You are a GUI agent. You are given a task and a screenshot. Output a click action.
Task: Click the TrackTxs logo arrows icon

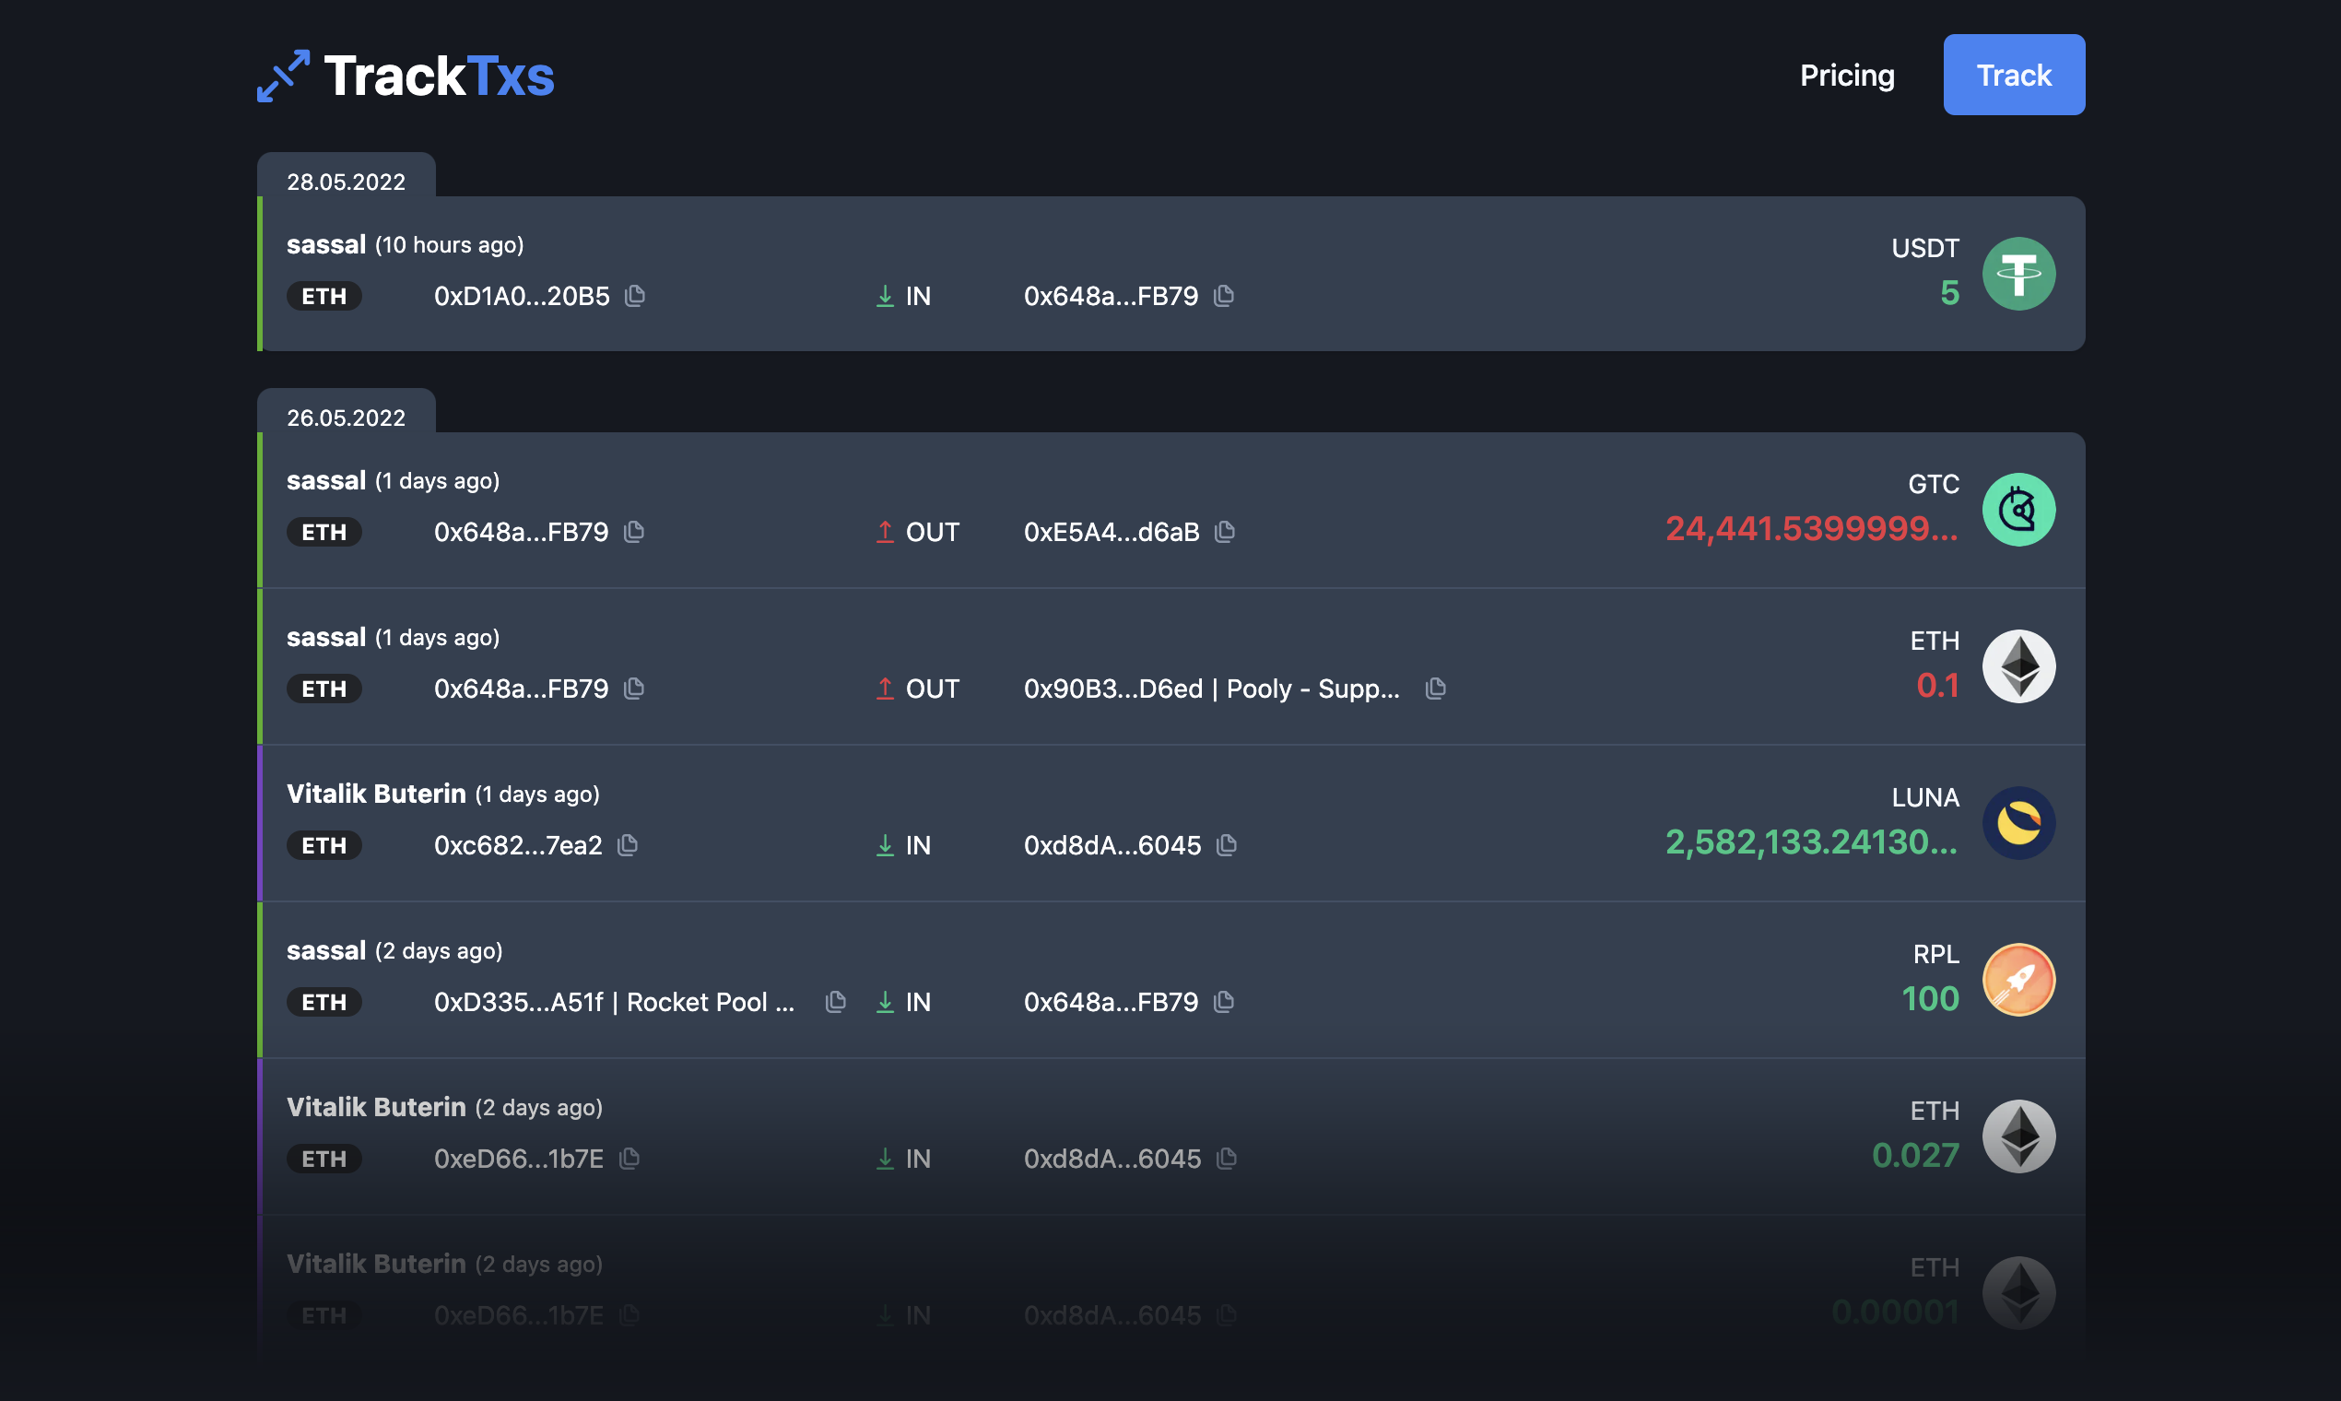pyautogui.click(x=283, y=77)
